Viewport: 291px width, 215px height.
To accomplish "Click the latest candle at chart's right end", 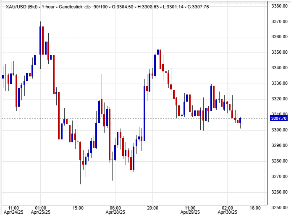I will [240, 120].
